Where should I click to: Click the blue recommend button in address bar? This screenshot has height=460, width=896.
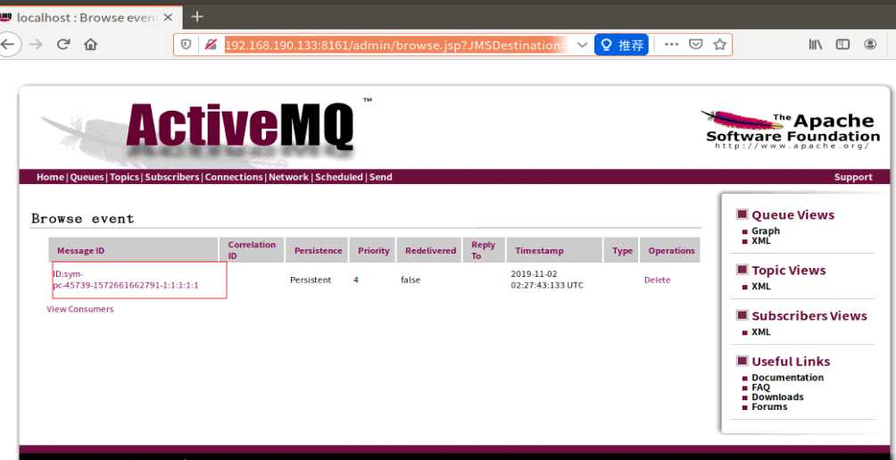tap(621, 45)
